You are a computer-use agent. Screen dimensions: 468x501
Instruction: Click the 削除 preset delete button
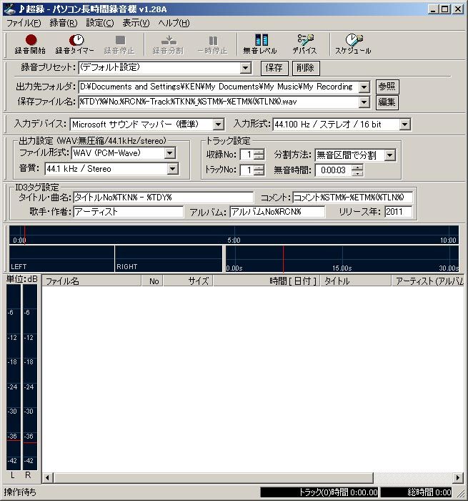point(306,68)
